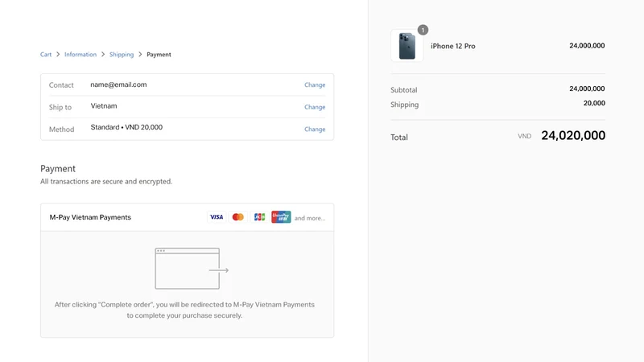Return to the Shipping breadcrumb step

122,54
